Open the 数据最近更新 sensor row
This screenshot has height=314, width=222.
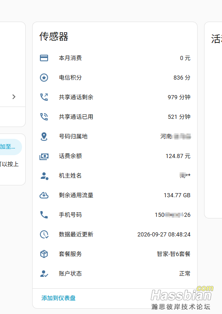115,234
